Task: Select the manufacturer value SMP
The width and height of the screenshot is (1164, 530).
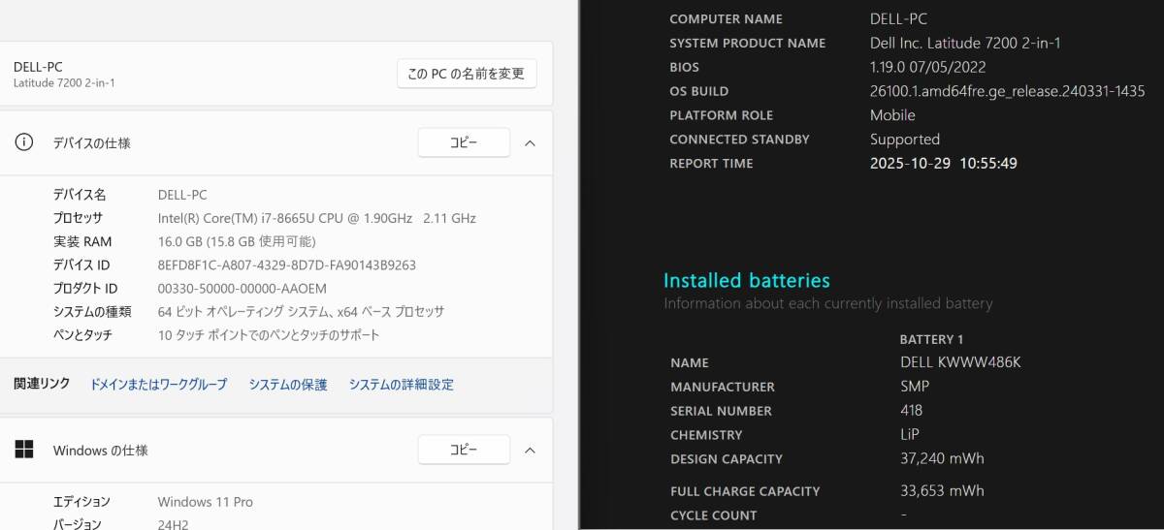Action: [915, 387]
